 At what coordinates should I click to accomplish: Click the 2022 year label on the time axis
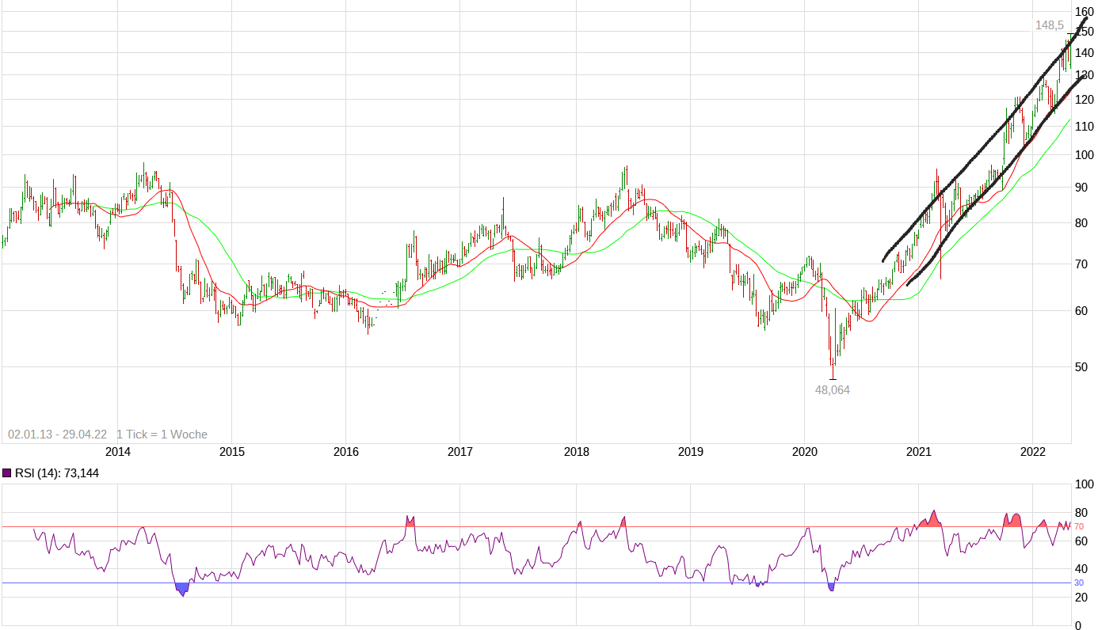pos(1032,452)
